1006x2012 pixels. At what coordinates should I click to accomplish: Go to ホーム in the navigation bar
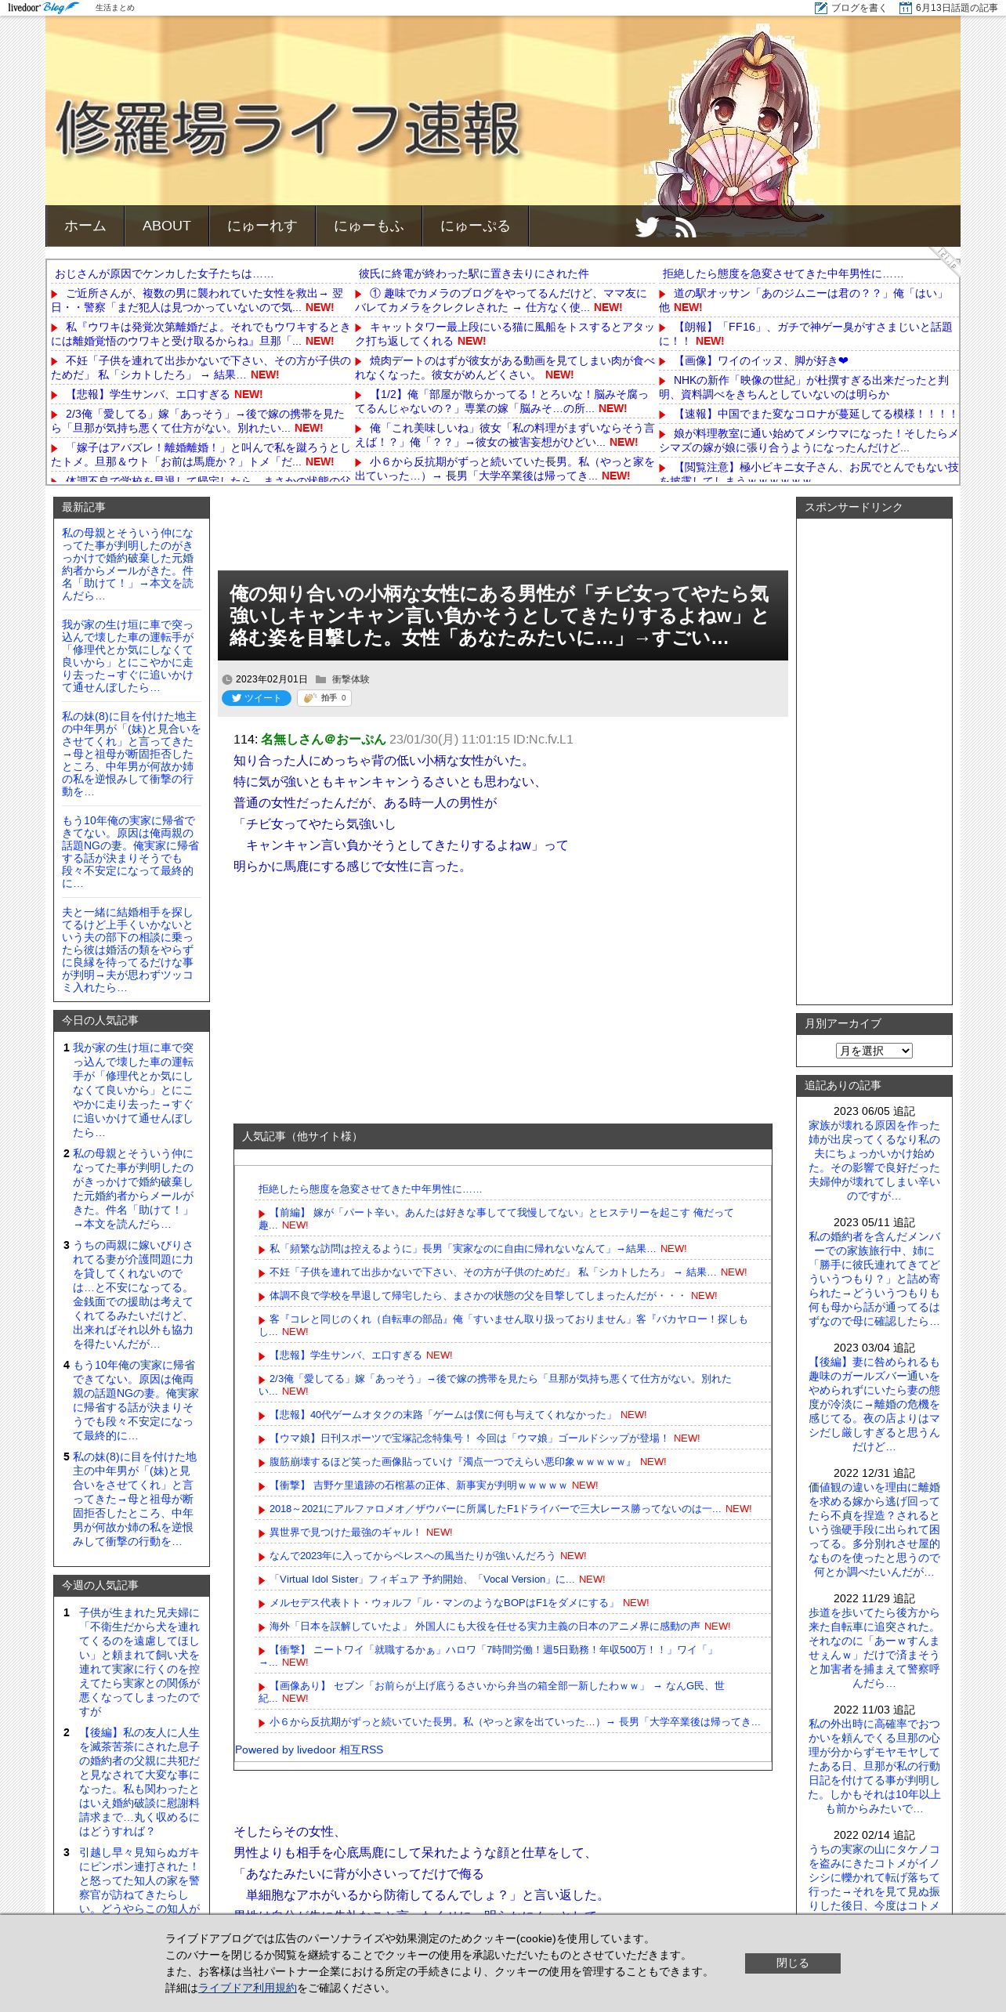85,226
